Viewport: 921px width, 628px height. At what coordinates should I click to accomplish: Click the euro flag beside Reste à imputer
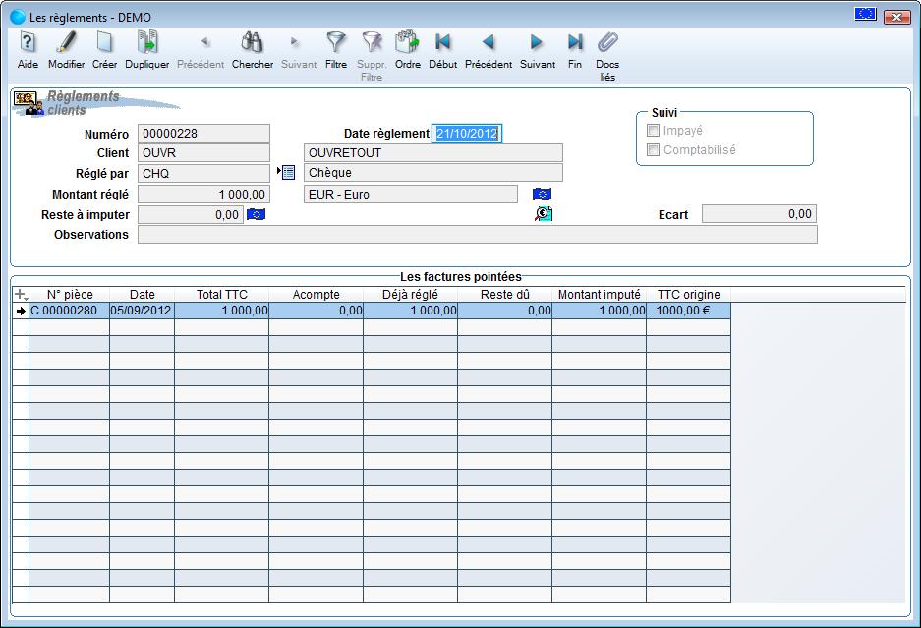click(x=257, y=214)
